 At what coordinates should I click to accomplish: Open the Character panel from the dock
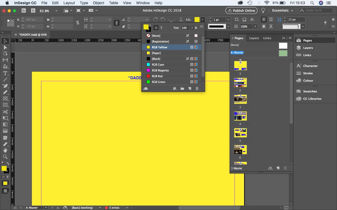coord(310,66)
